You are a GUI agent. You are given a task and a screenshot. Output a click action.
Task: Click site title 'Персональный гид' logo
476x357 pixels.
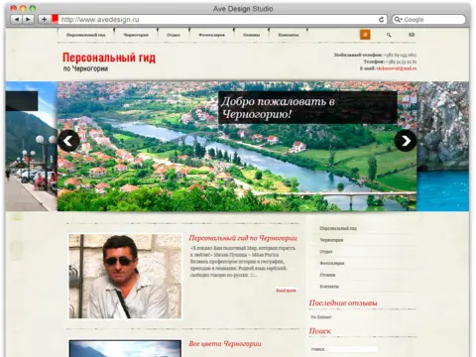[x=109, y=58]
